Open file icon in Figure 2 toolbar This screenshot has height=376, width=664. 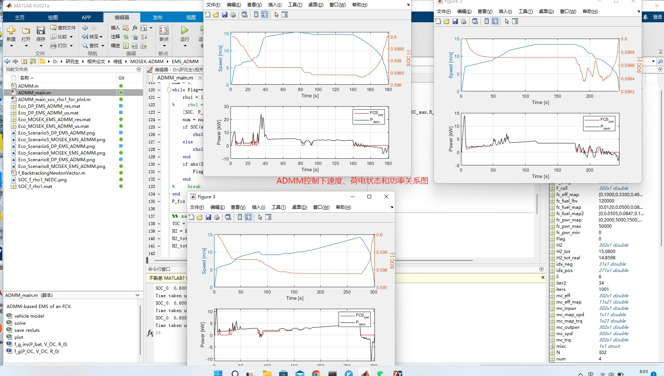click(447, 22)
